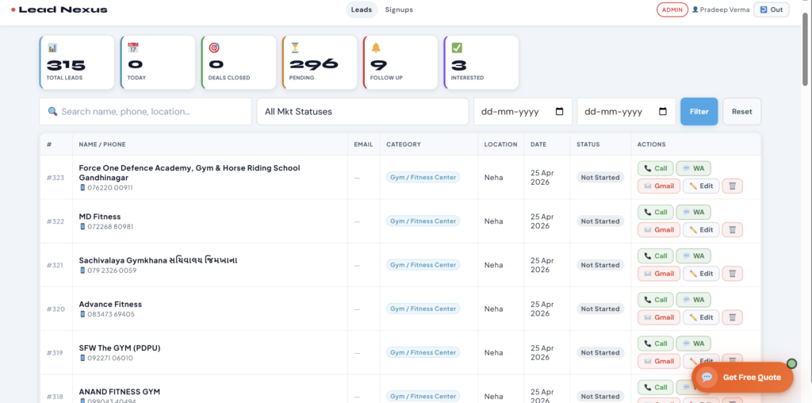This screenshot has width=812, height=403.
Task: Open the Deals Closed stat card
Action: coord(238,62)
